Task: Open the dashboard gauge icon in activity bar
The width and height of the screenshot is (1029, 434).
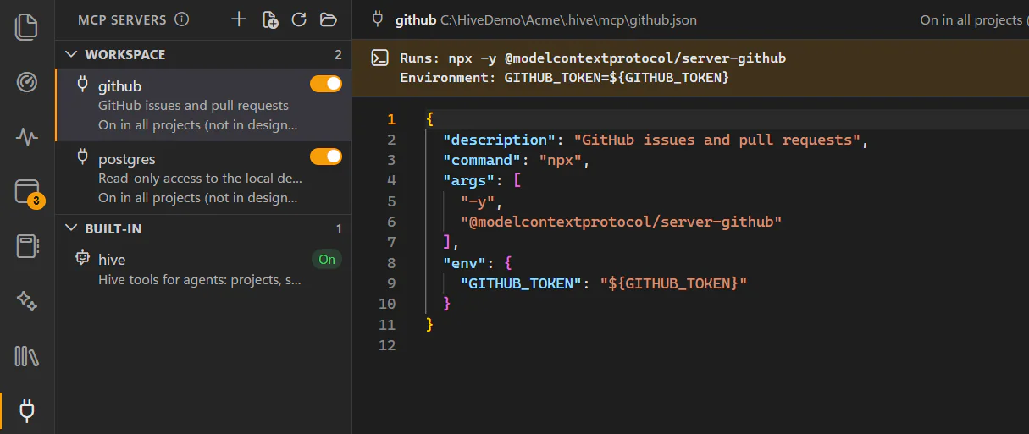Action: pos(27,82)
